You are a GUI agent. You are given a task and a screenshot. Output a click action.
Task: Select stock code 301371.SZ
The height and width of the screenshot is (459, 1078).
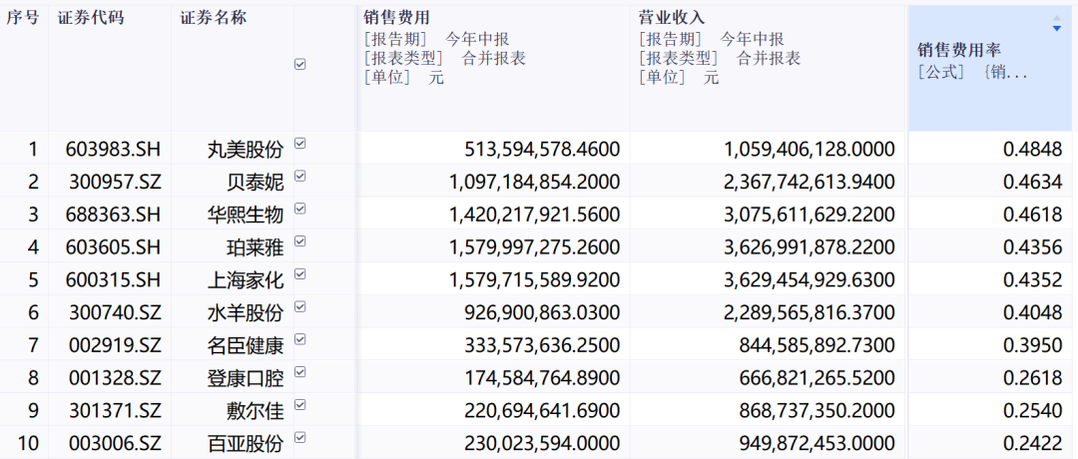pyautogui.click(x=115, y=411)
